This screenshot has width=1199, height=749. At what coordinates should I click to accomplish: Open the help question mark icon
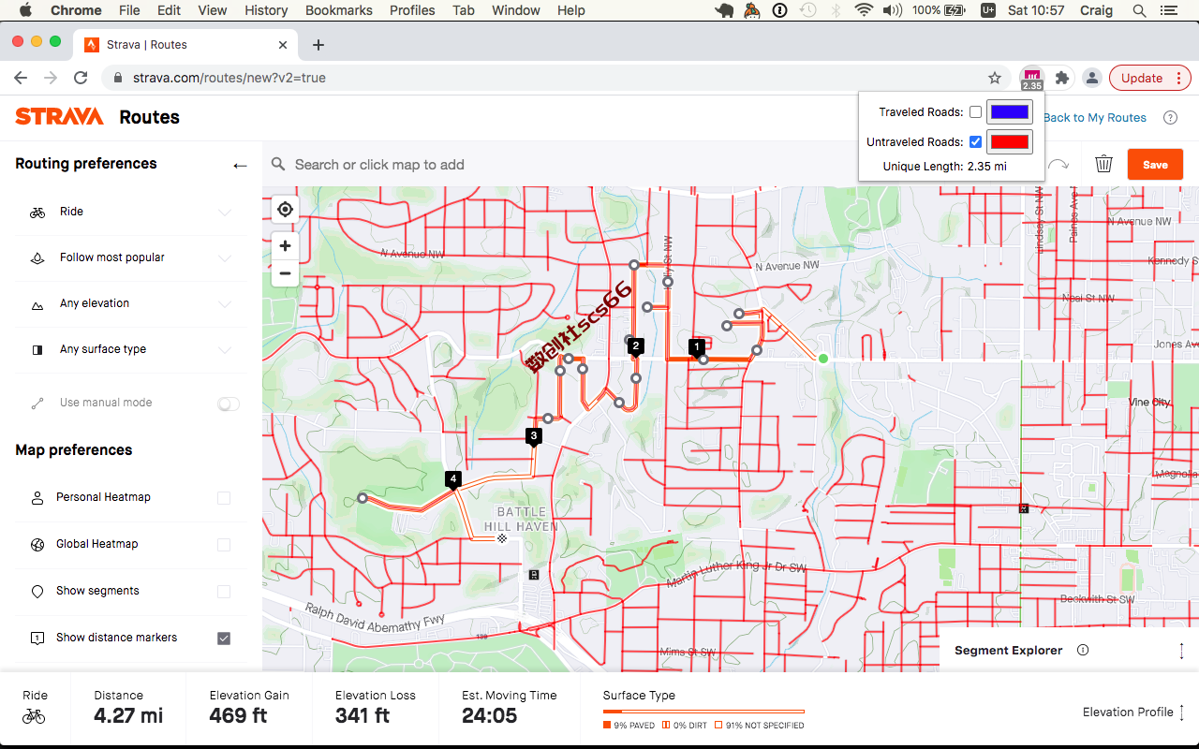[1170, 118]
